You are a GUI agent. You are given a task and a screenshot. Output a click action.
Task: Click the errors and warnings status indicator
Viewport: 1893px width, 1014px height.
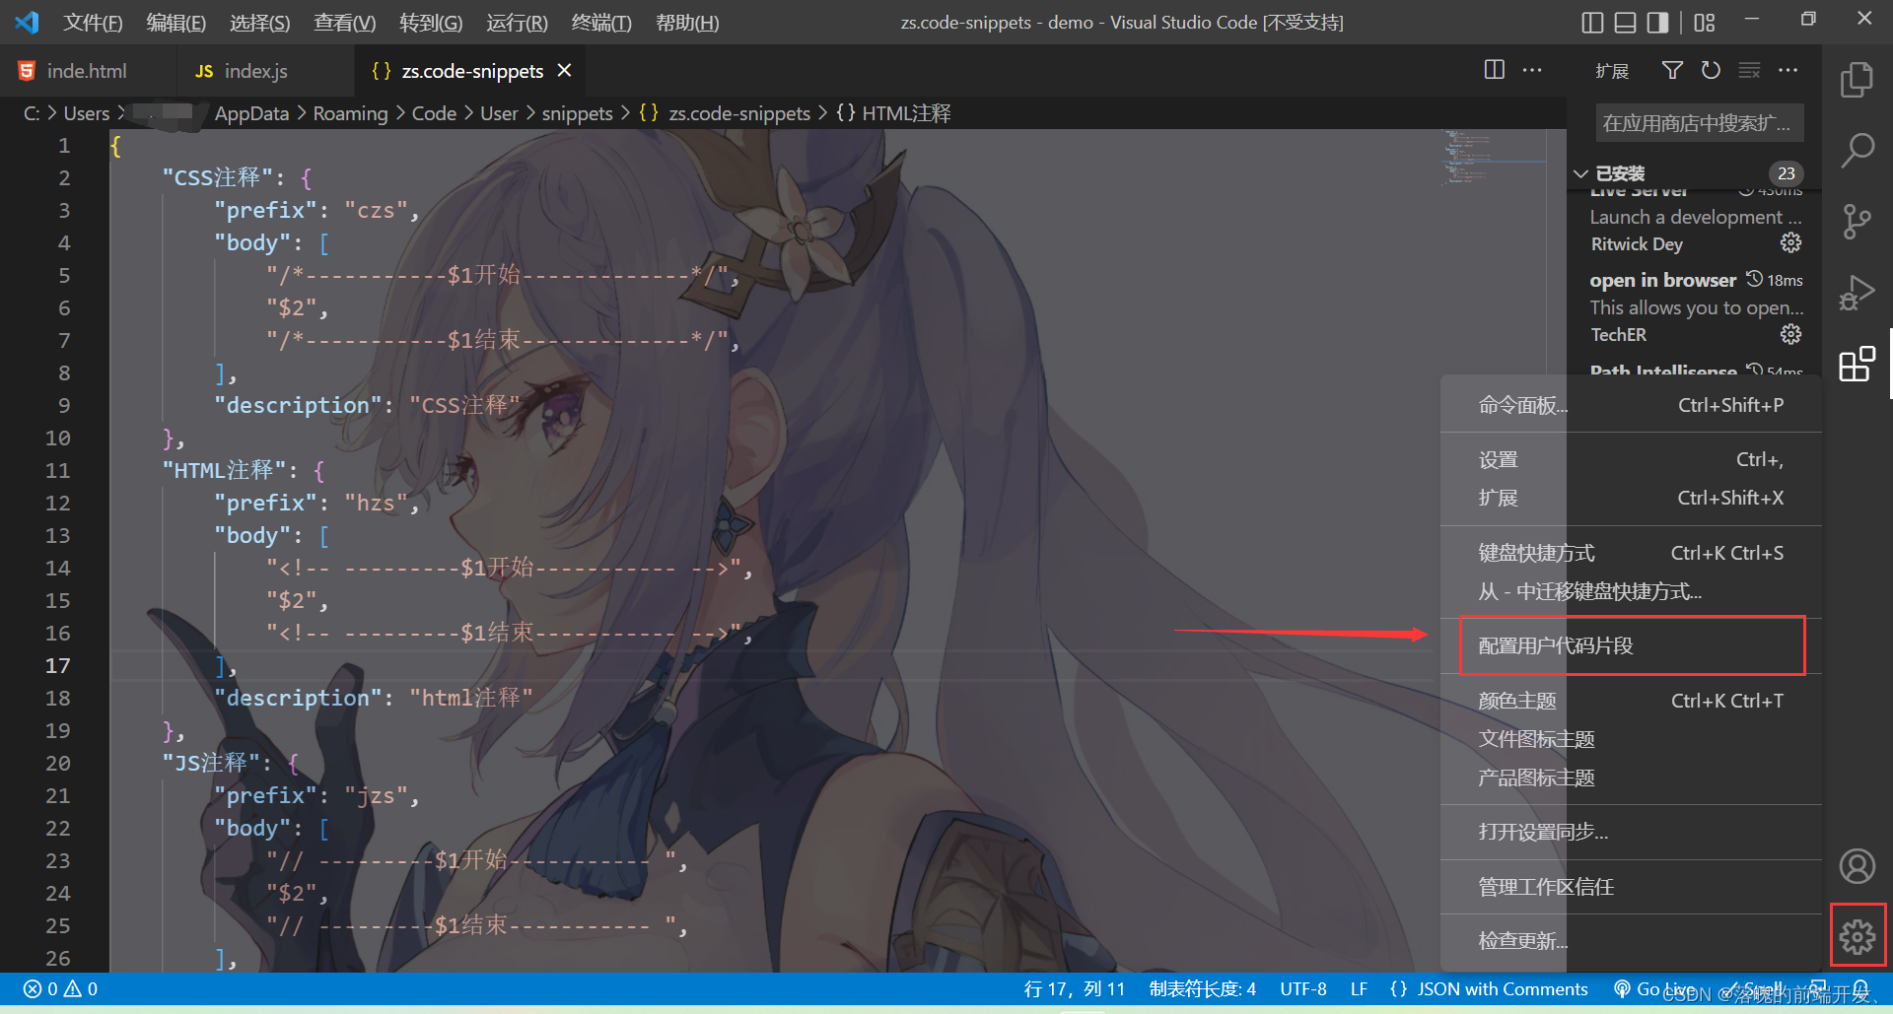[x=60, y=988]
